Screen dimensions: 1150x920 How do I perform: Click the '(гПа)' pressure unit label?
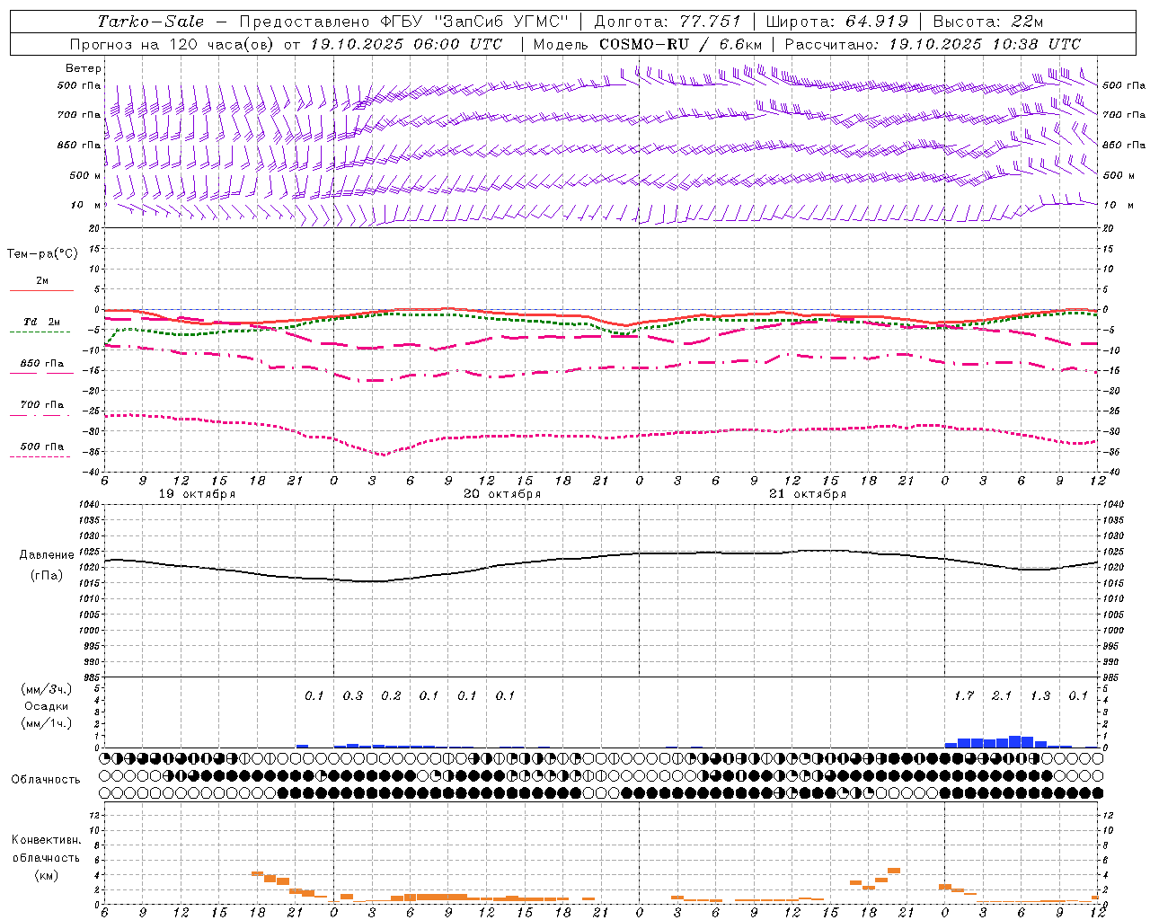(x=46, y=575)
